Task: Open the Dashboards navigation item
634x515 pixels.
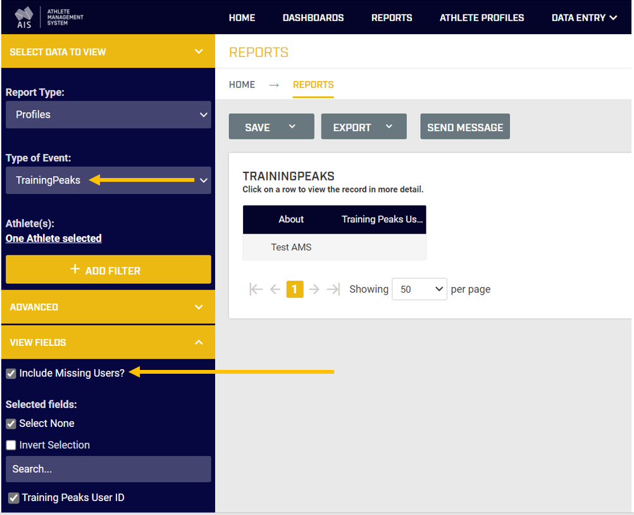Action: [313, 18]
